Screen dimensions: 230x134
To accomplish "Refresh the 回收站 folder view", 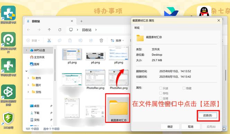I will 60,30.
